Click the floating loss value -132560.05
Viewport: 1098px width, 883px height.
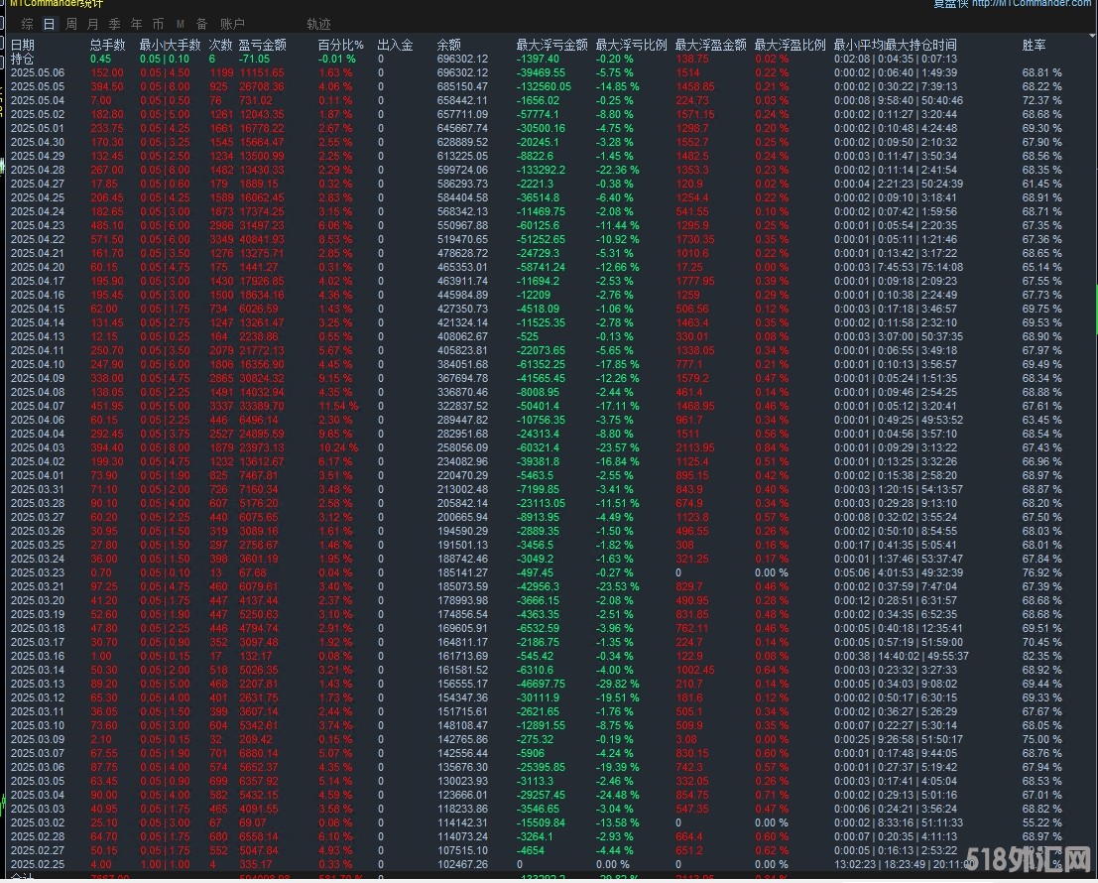(x=544, y=87)
